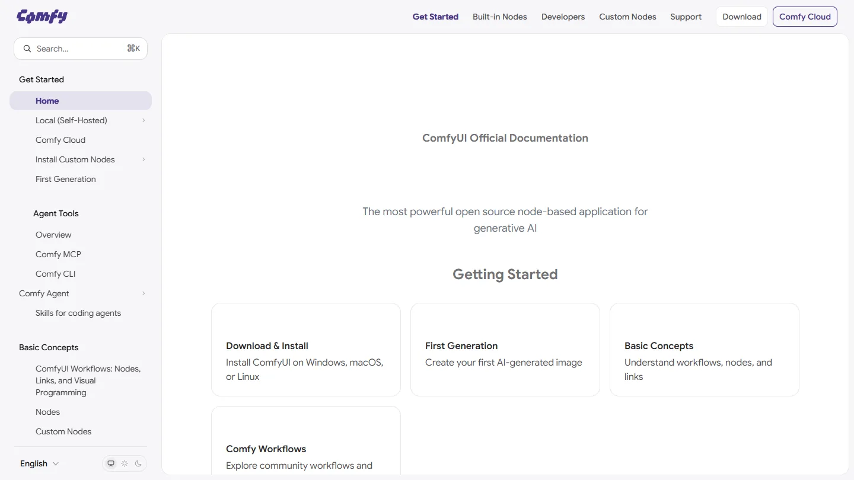
Task: Click the Comfy logo
Action: coord(42,17)
